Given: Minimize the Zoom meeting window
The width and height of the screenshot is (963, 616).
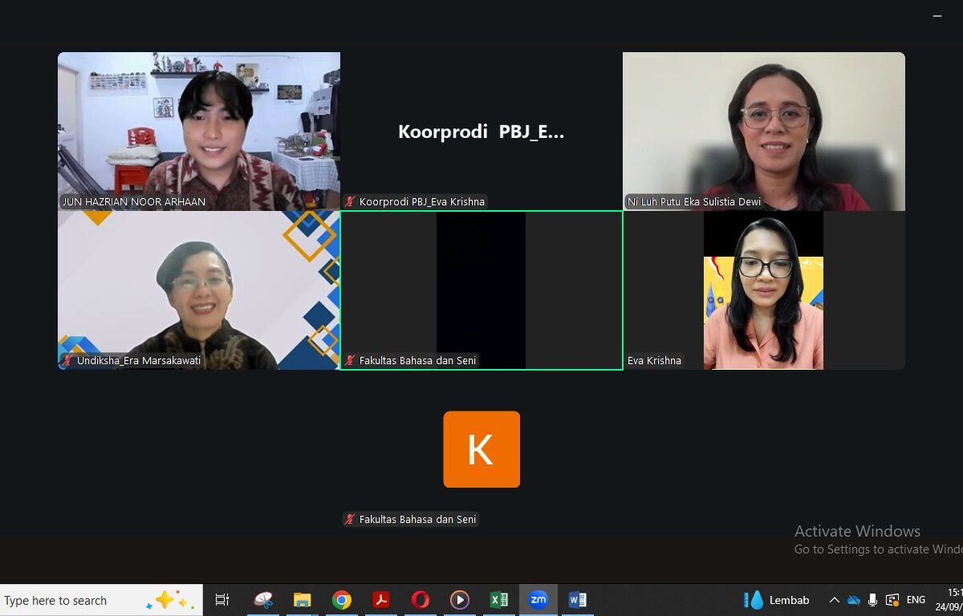Looking at the screenshot, I should coord(937,16).
